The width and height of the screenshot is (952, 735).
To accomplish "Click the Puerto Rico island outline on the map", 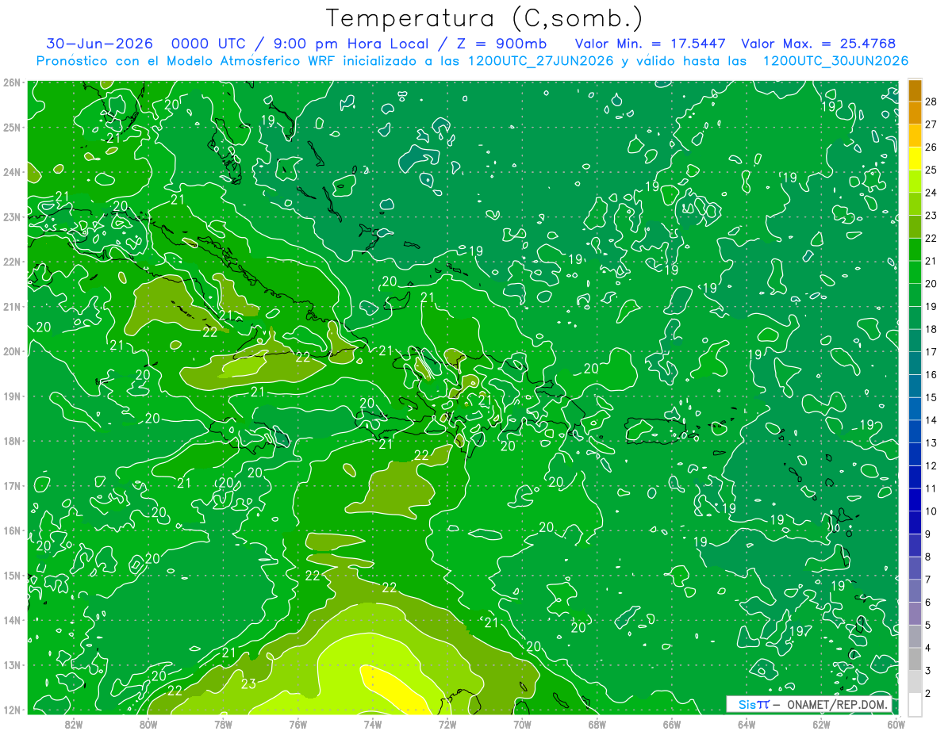I will pyautogui.click(x=655, y=429).
